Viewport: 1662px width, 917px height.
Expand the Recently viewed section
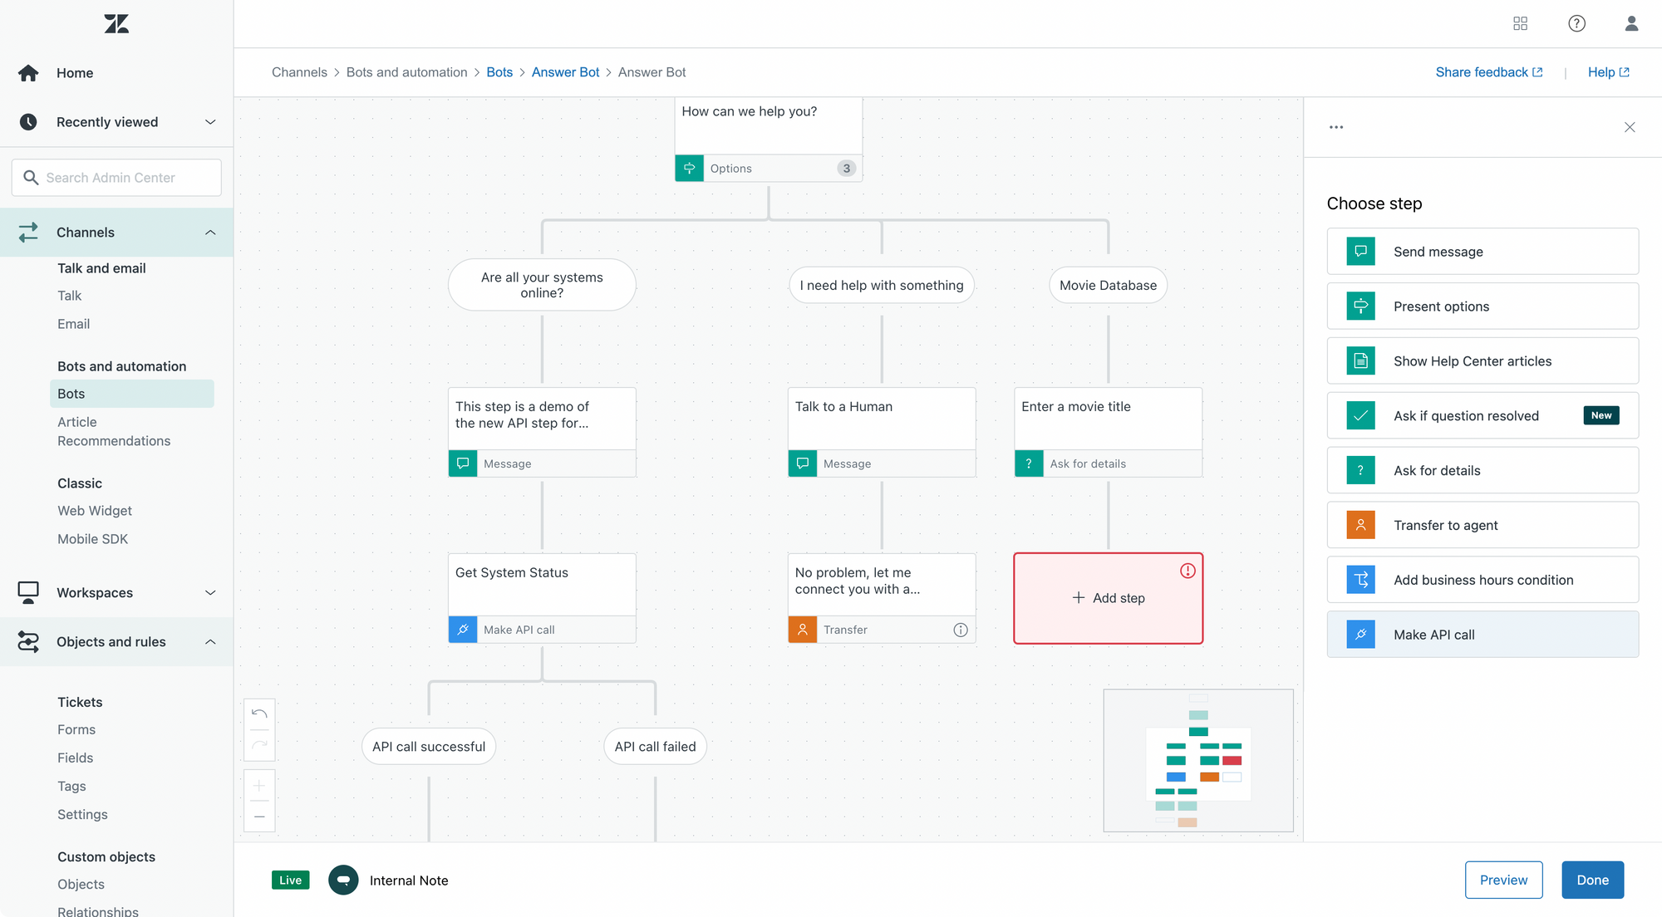[210, 122]
